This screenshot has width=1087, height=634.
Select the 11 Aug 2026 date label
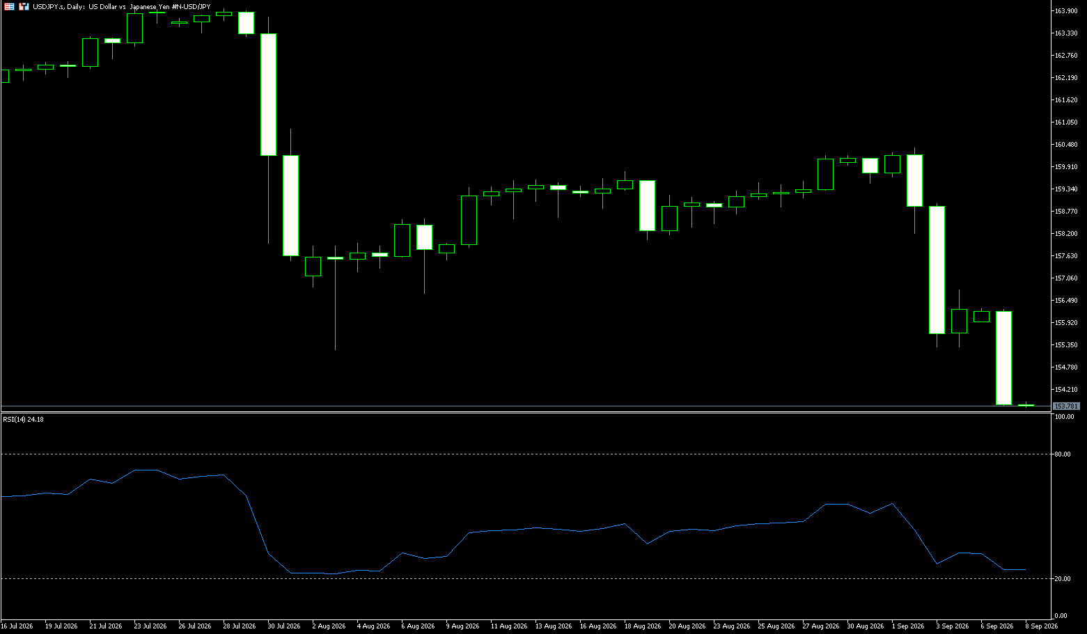[509, 626]
